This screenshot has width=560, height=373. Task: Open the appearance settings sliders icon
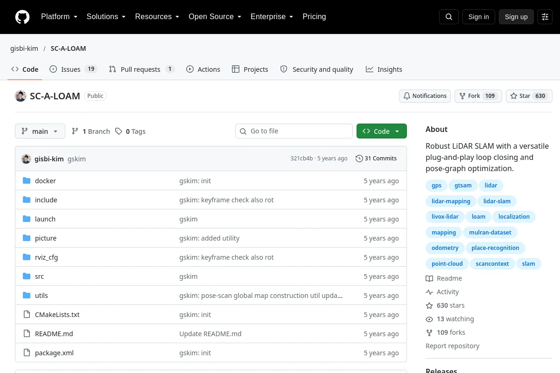coord(545,17)
